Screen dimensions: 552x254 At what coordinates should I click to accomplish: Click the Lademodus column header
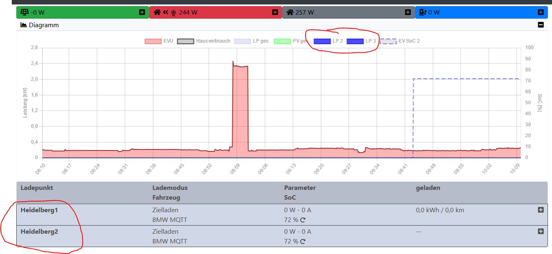click(170, 187)
